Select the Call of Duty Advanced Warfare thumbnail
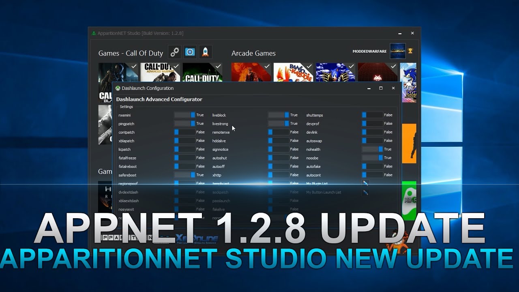The width and height of the screenshot is (519, 292). pyautogui.click(x=160, y=72)
